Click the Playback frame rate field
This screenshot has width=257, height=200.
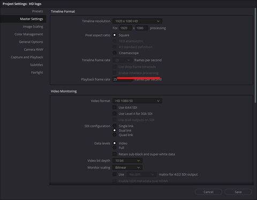(x=123, y=80)
